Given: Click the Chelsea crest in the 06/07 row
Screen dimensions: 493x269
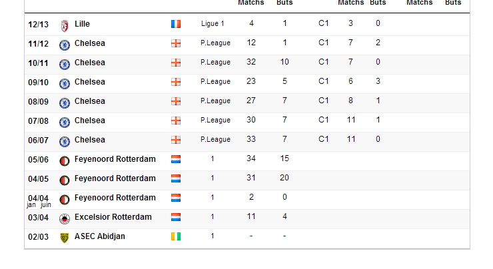Looking at the screenshot, I should click(65, 141).
